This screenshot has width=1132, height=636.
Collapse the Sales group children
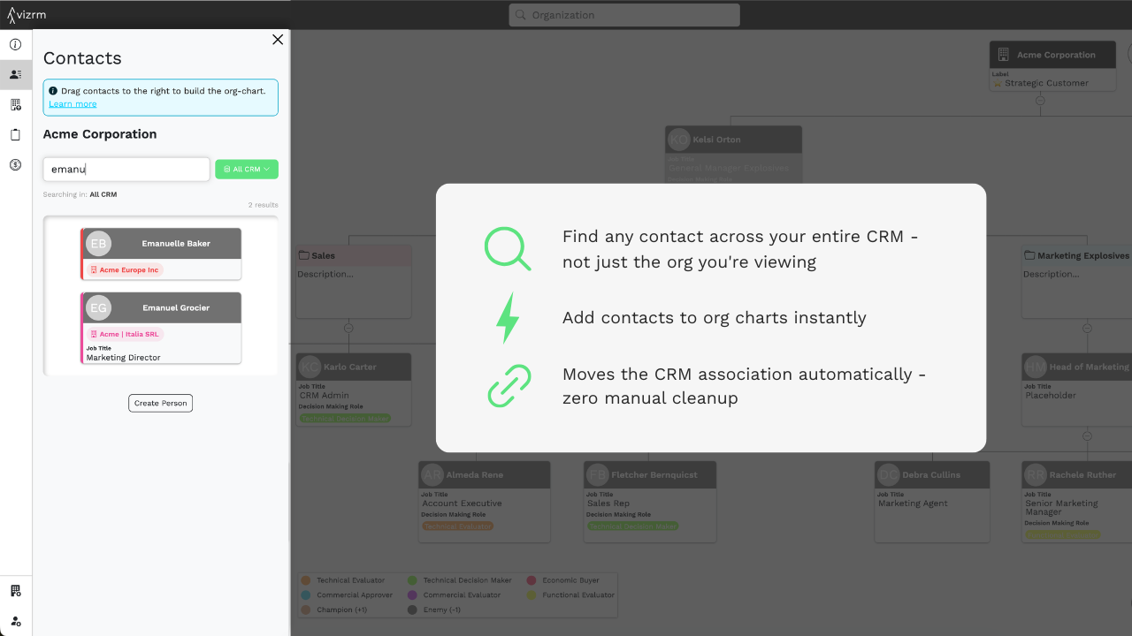tap(348, 328)
